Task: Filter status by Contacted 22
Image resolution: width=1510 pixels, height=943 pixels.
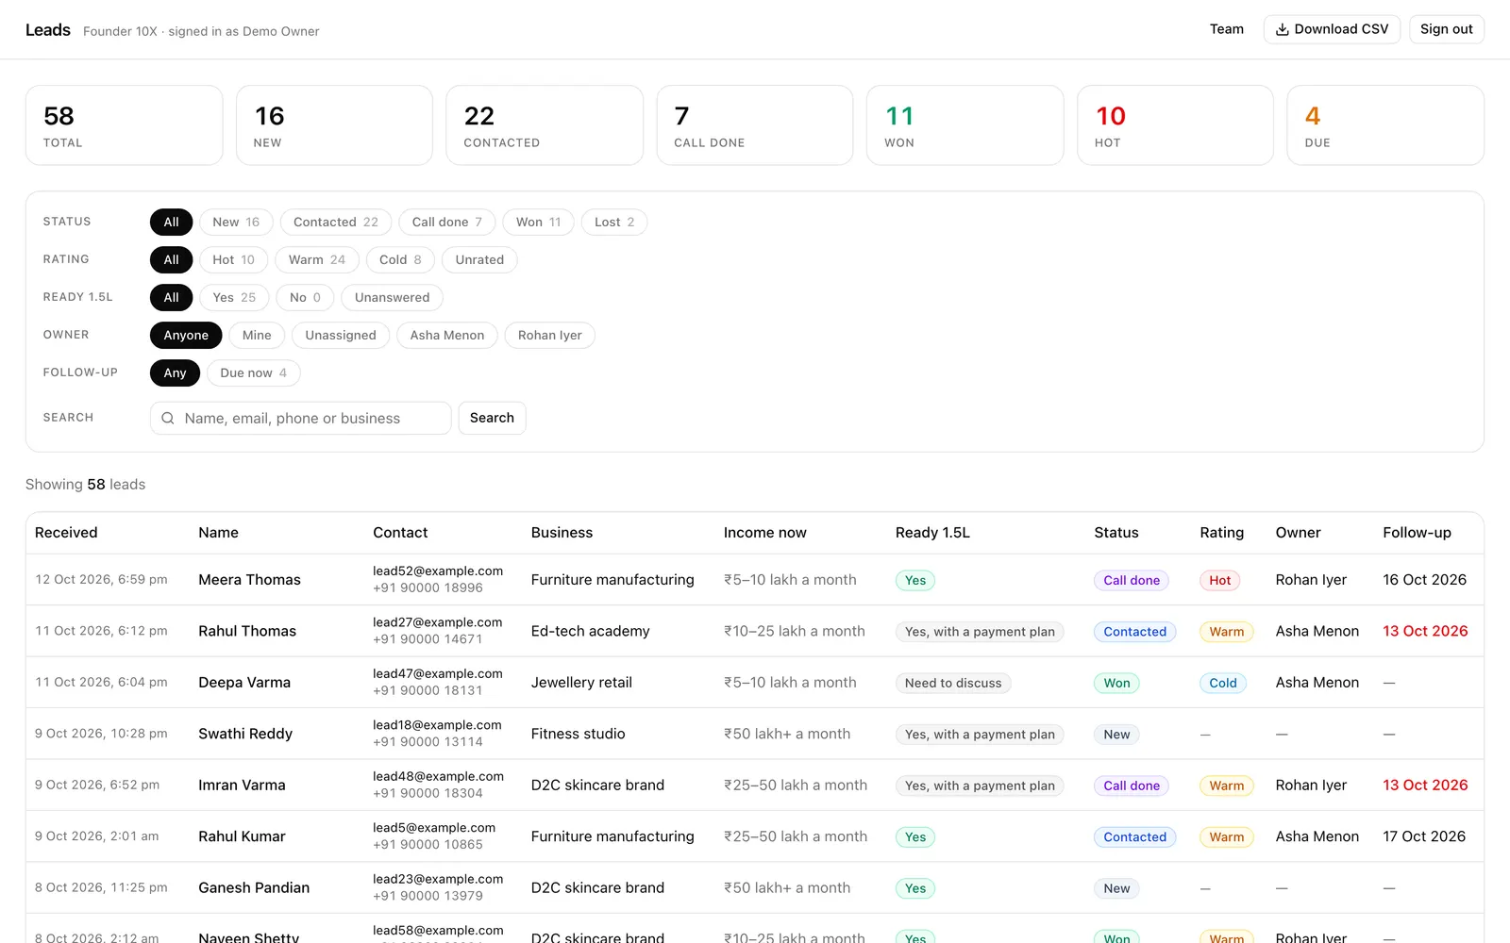Action: tap(335, 222)
